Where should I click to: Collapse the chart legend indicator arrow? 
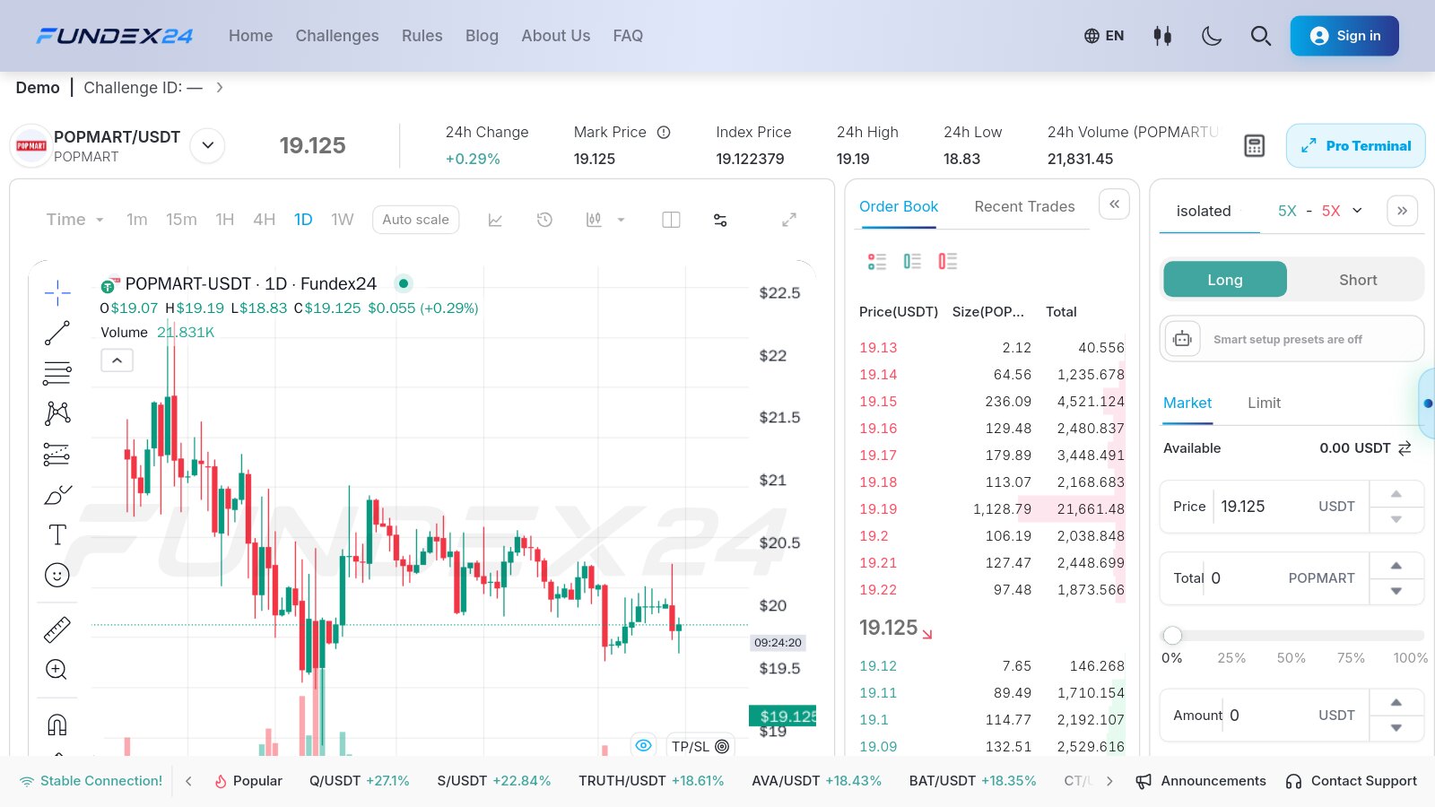coord(117,360)
